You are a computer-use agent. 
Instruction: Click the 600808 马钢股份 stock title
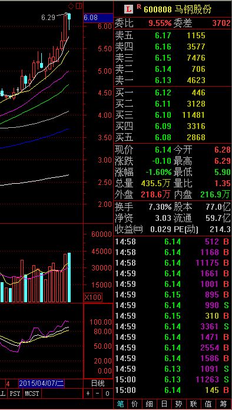(177, 9)
